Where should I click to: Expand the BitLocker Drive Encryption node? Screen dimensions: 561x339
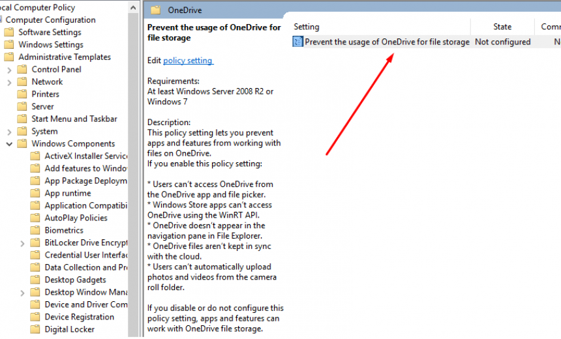click(x=22, y=244)
